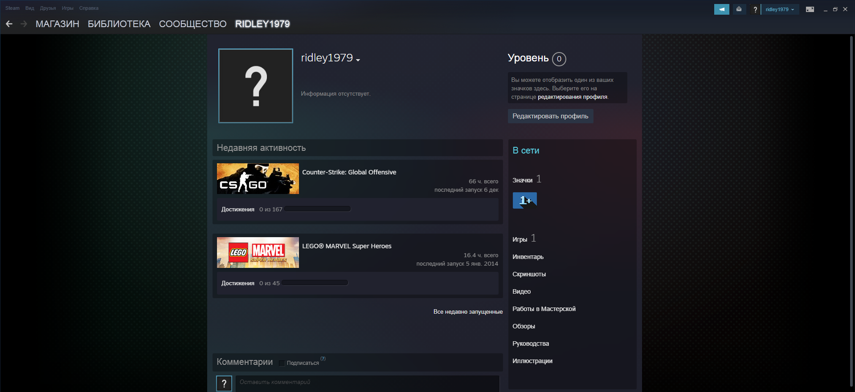Open the subscribe help (?) tooltip mark
This screenshot has width=855, height=392.
click(x=323, y=359)
